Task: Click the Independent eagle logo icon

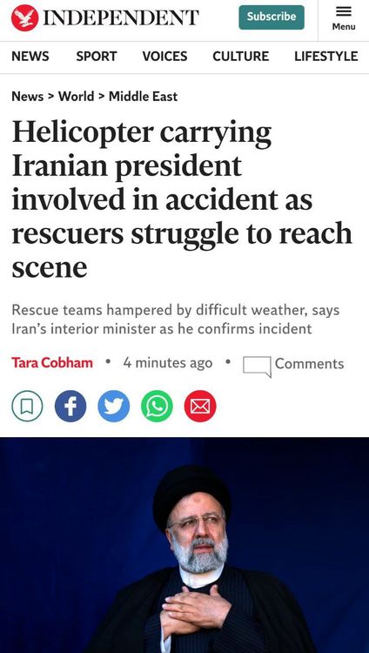Action: point(25,18)
